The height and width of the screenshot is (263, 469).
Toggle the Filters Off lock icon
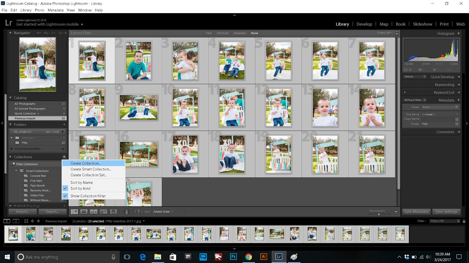tap(397, 33)
